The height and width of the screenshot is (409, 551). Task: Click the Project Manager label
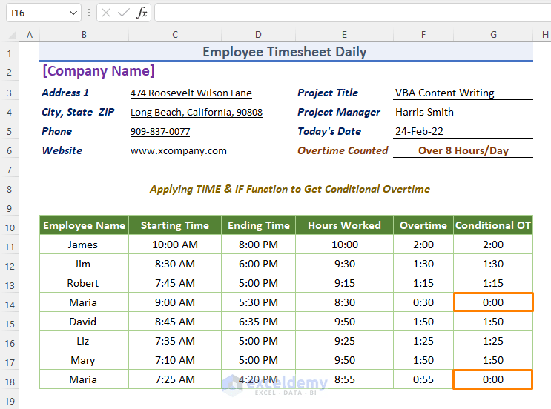[x=339, y=112]
